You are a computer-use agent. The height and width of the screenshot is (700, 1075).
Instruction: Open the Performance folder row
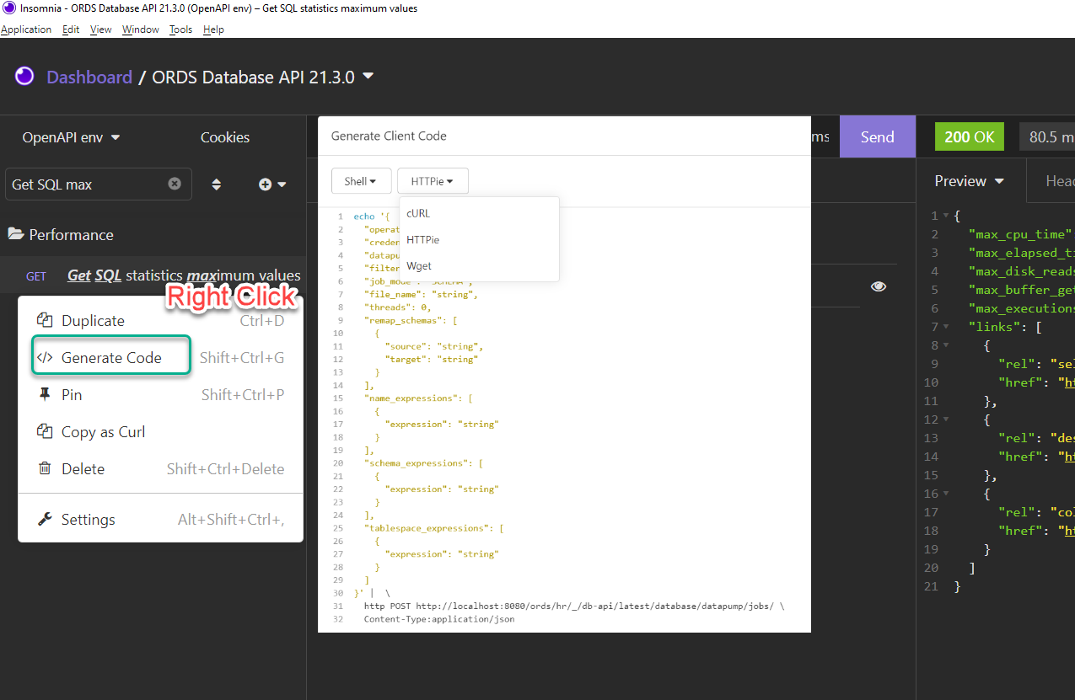point(153,234)
